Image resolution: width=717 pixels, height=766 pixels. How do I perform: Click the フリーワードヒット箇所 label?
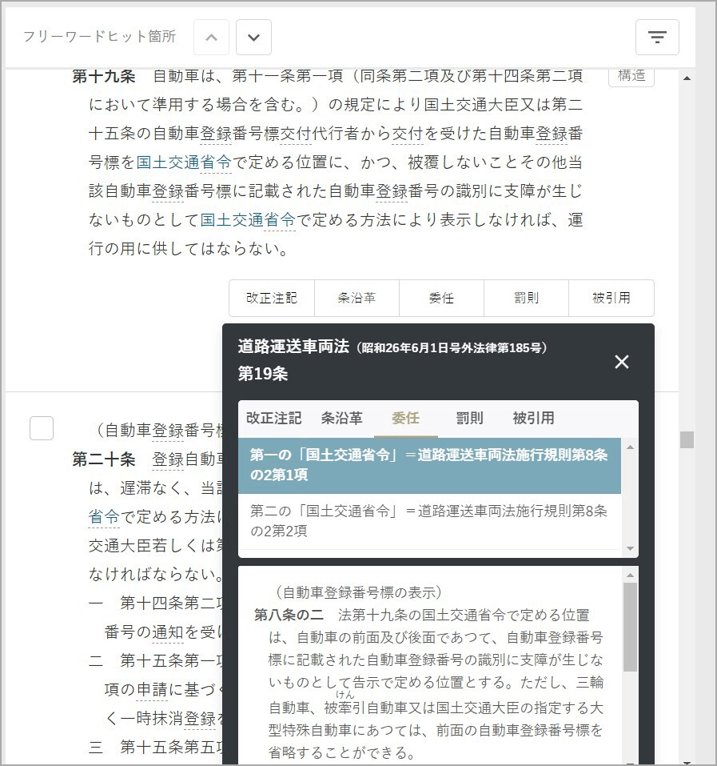pos(99,37)
